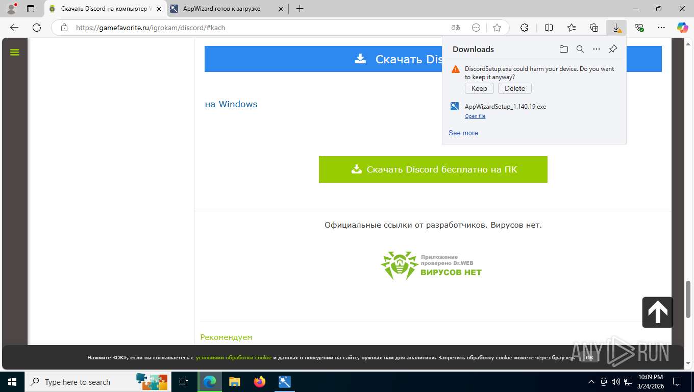The height and width of the screenshot is (392, 694).
Task: Search downloads with magnifier icon
Action: point(580,49)
